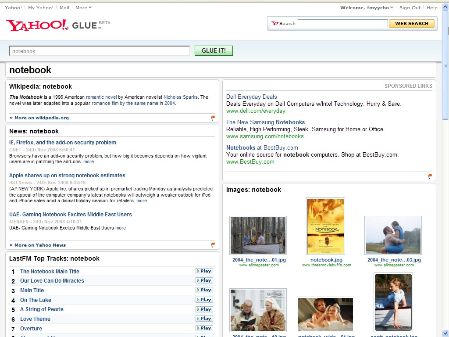Focus the Yahoo web search field
This screenshot has width=449, height=337.
[x=343, y=24]
